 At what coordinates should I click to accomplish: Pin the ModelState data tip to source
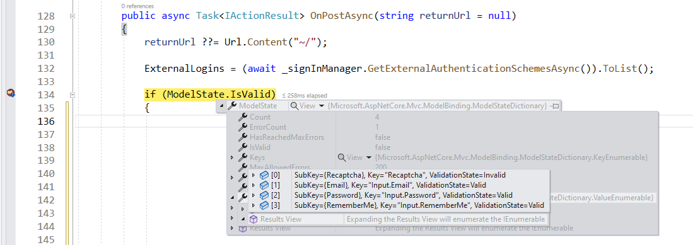click(555, 106)
